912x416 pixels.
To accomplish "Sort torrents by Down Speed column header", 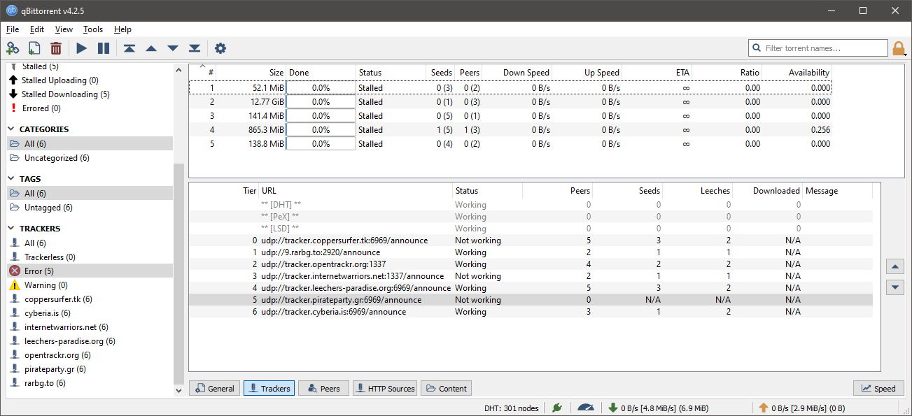I will pyautogui.click(x=517, y=73).
